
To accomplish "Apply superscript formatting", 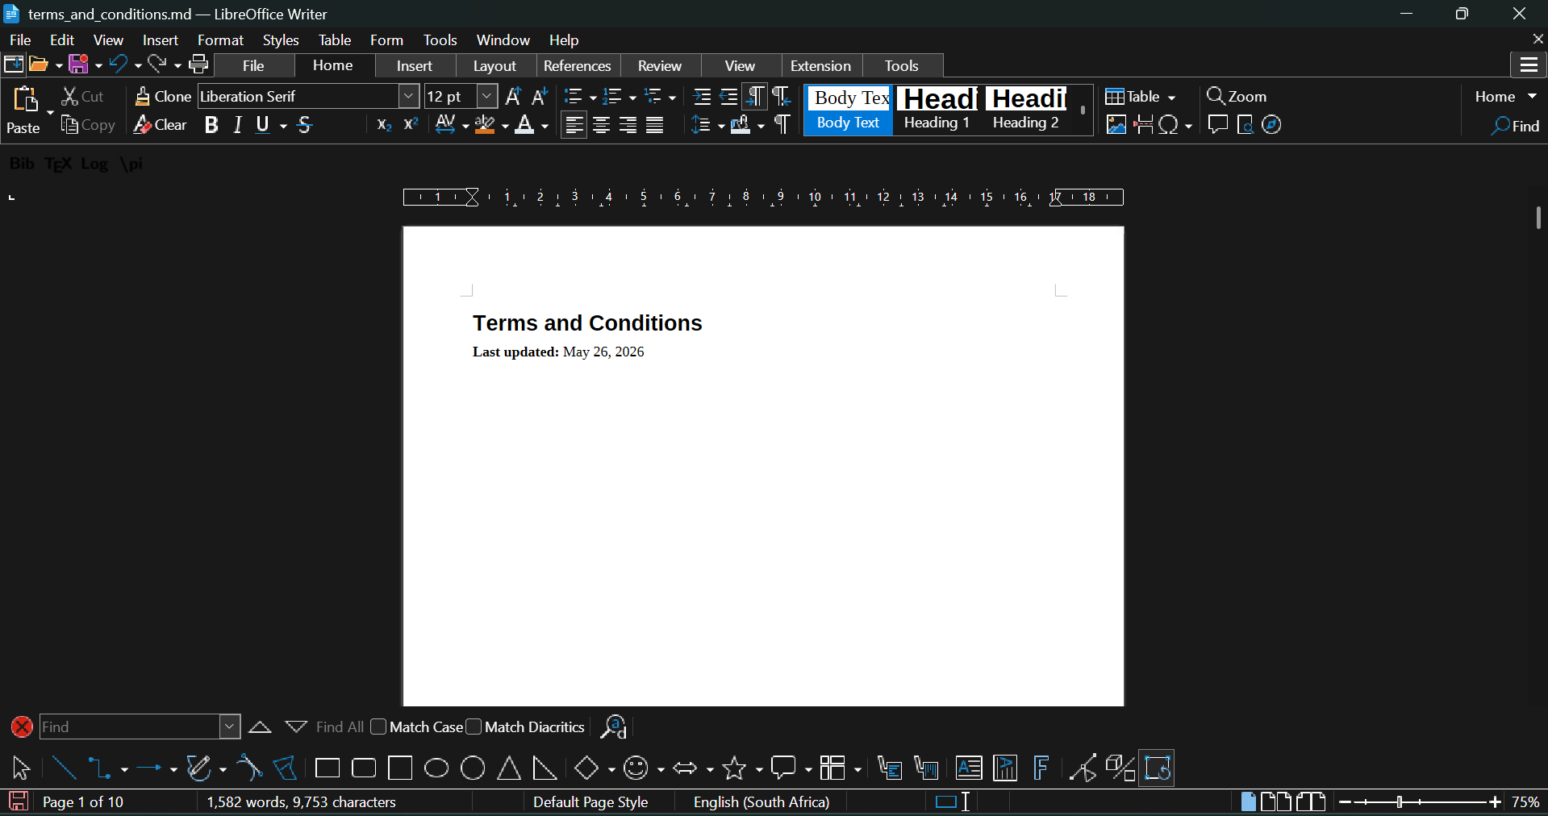I will (411, 125).
